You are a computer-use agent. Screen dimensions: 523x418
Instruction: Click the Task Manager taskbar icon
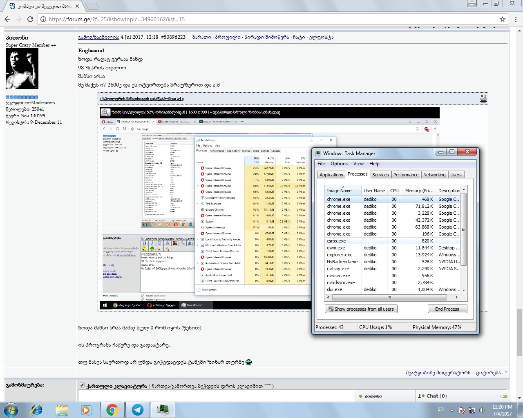point(163,409)
